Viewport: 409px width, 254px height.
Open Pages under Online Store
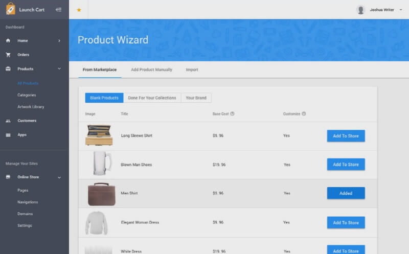click(22, 190)
